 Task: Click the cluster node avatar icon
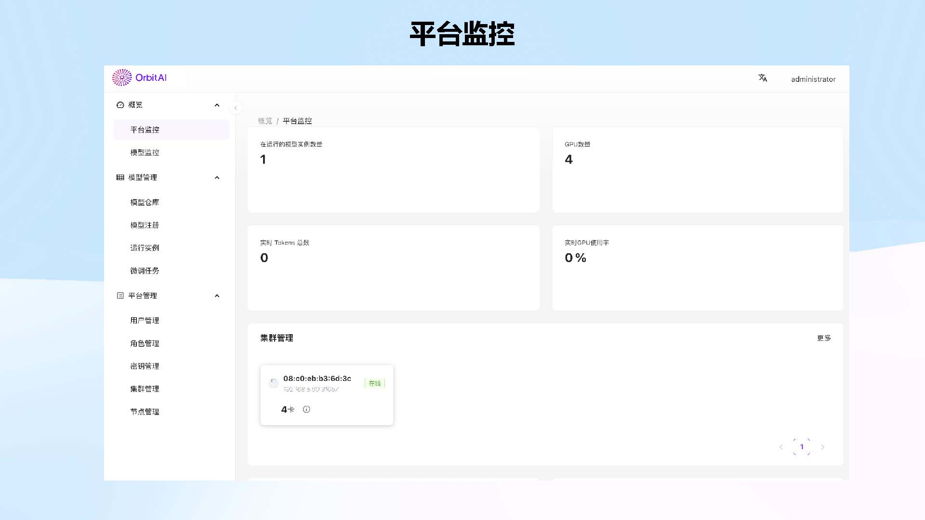coord(273,383)
